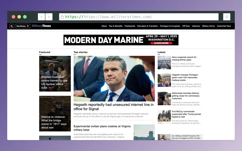242x151 pixels.
Task: Click the Military Times logo
Action: [x=41, y=26]
